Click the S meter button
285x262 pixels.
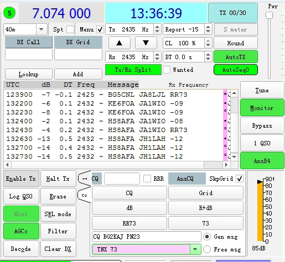[x=236, y=29]
